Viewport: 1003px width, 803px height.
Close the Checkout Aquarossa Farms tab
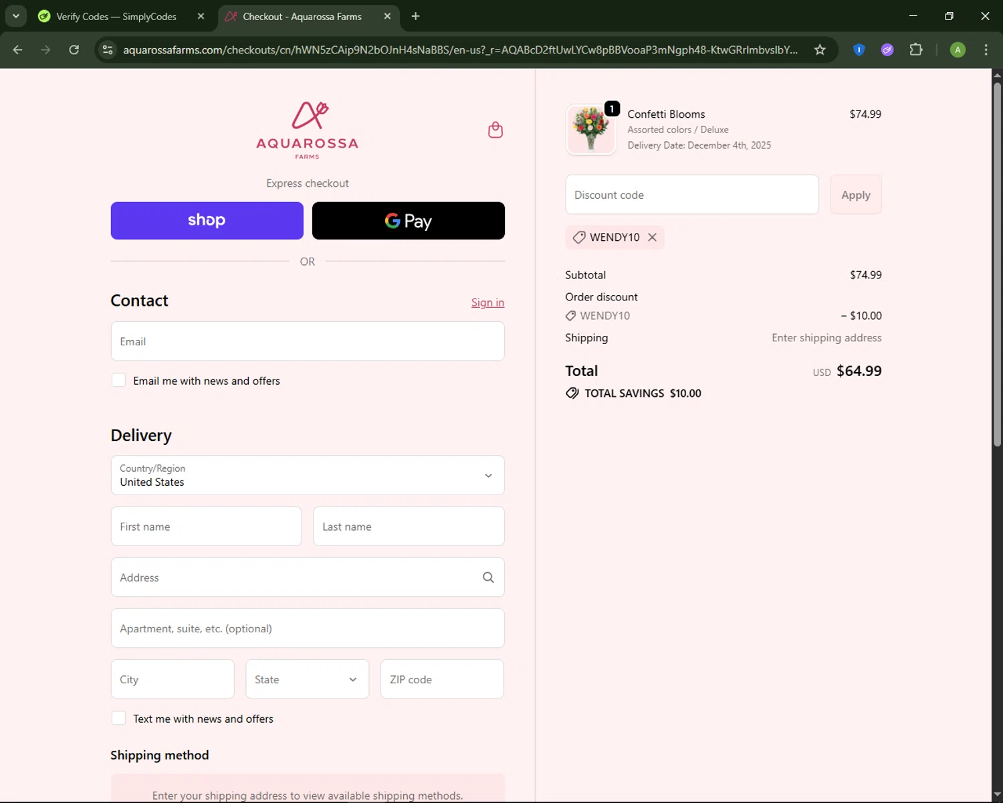387,16
